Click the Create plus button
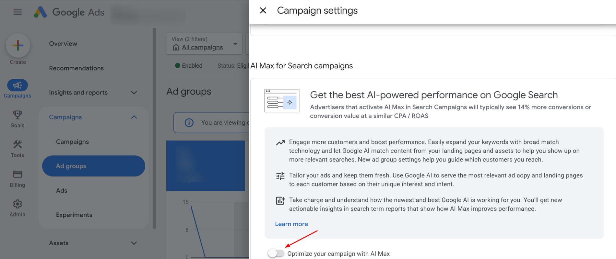616x259 pixels. click(18, 45)
